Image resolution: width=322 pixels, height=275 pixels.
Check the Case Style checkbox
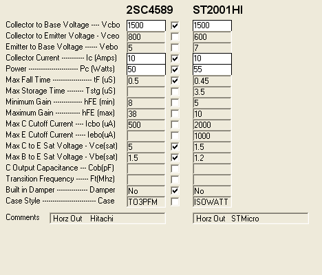click(175, 201)
